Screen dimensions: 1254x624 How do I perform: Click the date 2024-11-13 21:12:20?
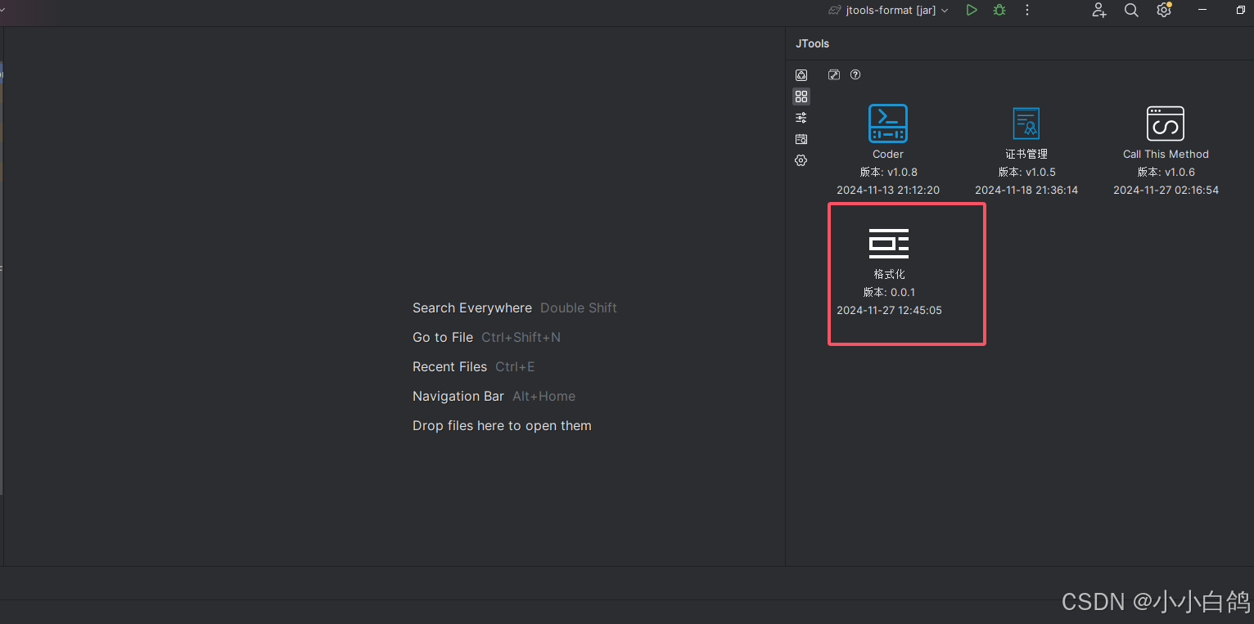(x=888, y=190)
